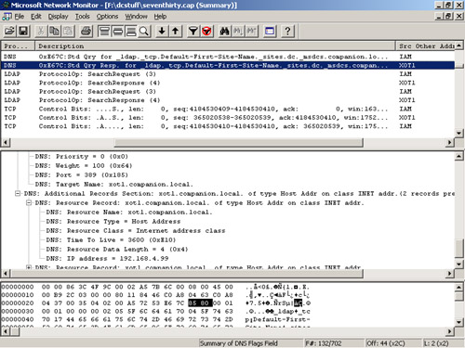Click the Save floppy disk icon

click(x=23, y=31)
